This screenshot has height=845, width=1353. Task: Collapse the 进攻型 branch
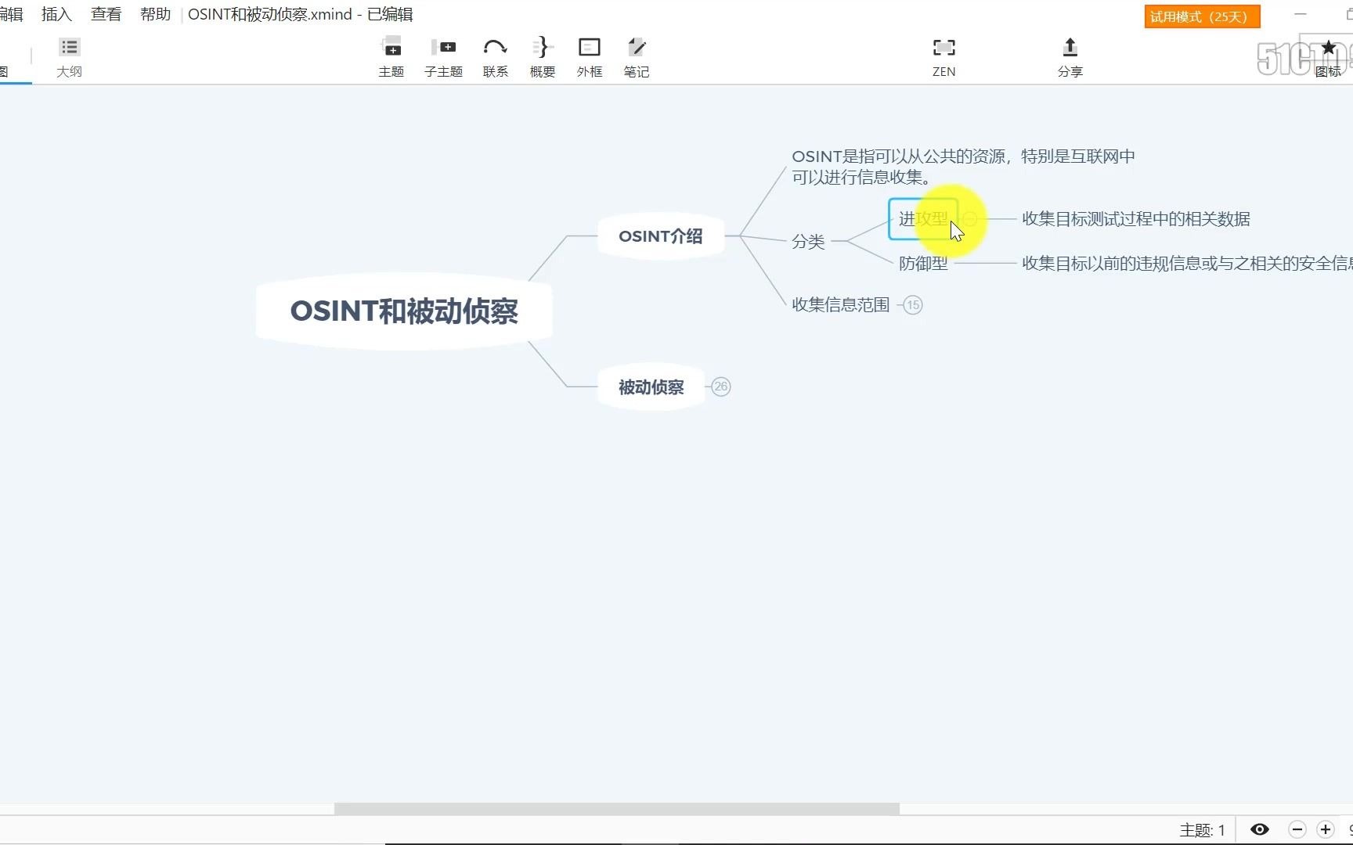(970, 219)
